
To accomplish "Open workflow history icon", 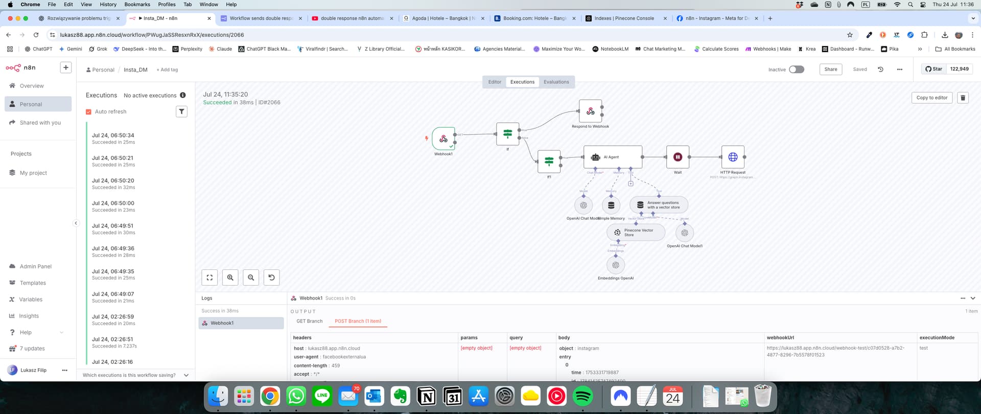I will 880,69.
